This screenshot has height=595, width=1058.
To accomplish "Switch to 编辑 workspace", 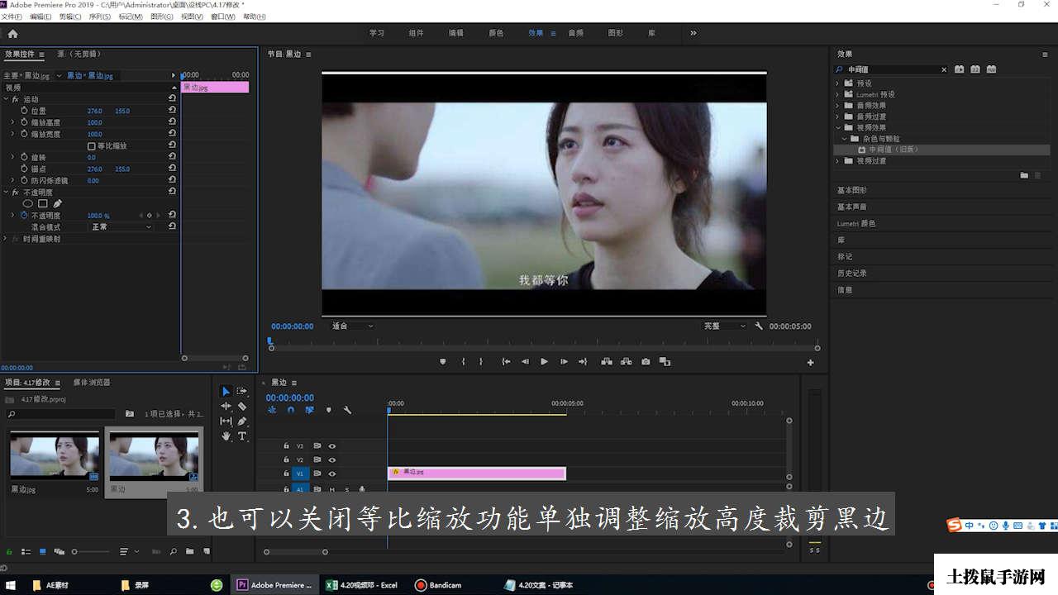I will point(456,33).
